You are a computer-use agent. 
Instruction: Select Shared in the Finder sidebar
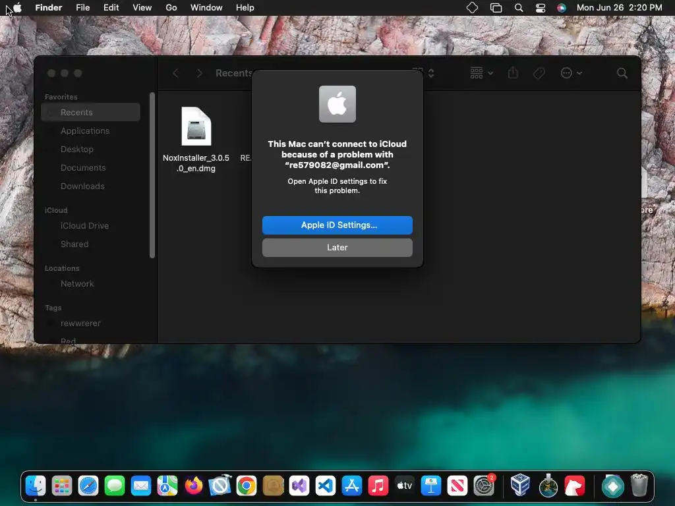[90, 244]
